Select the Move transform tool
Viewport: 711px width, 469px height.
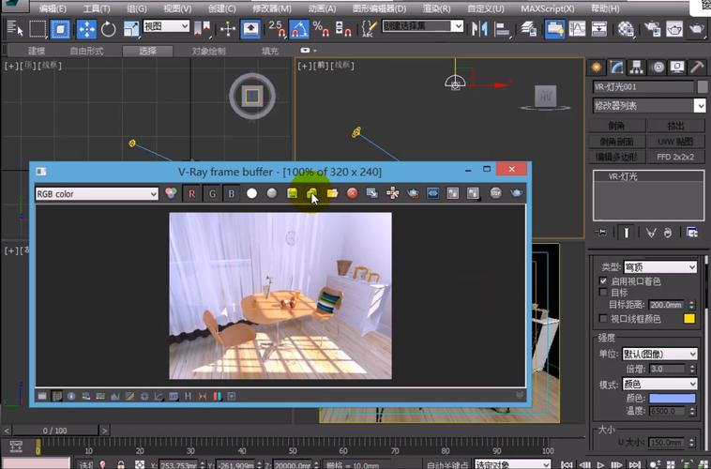86,29
